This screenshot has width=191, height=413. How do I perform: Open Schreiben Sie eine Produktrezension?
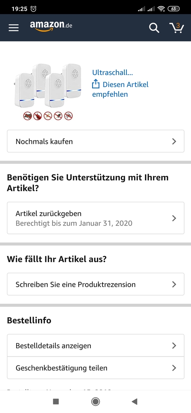(95, 284)
